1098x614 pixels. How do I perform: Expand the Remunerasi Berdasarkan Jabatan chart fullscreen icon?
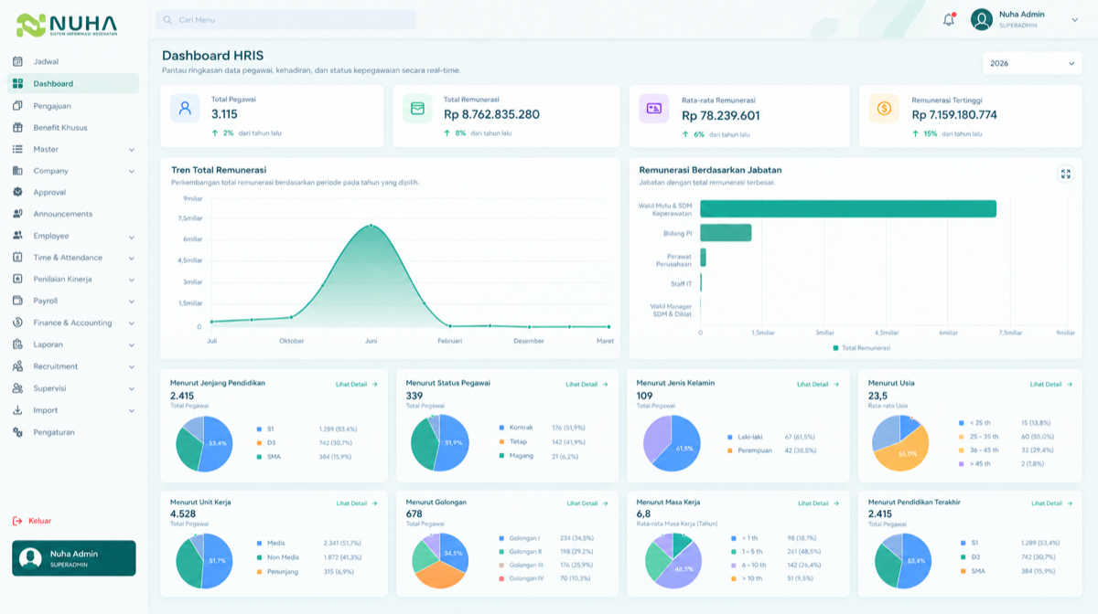click(1065, 174)
